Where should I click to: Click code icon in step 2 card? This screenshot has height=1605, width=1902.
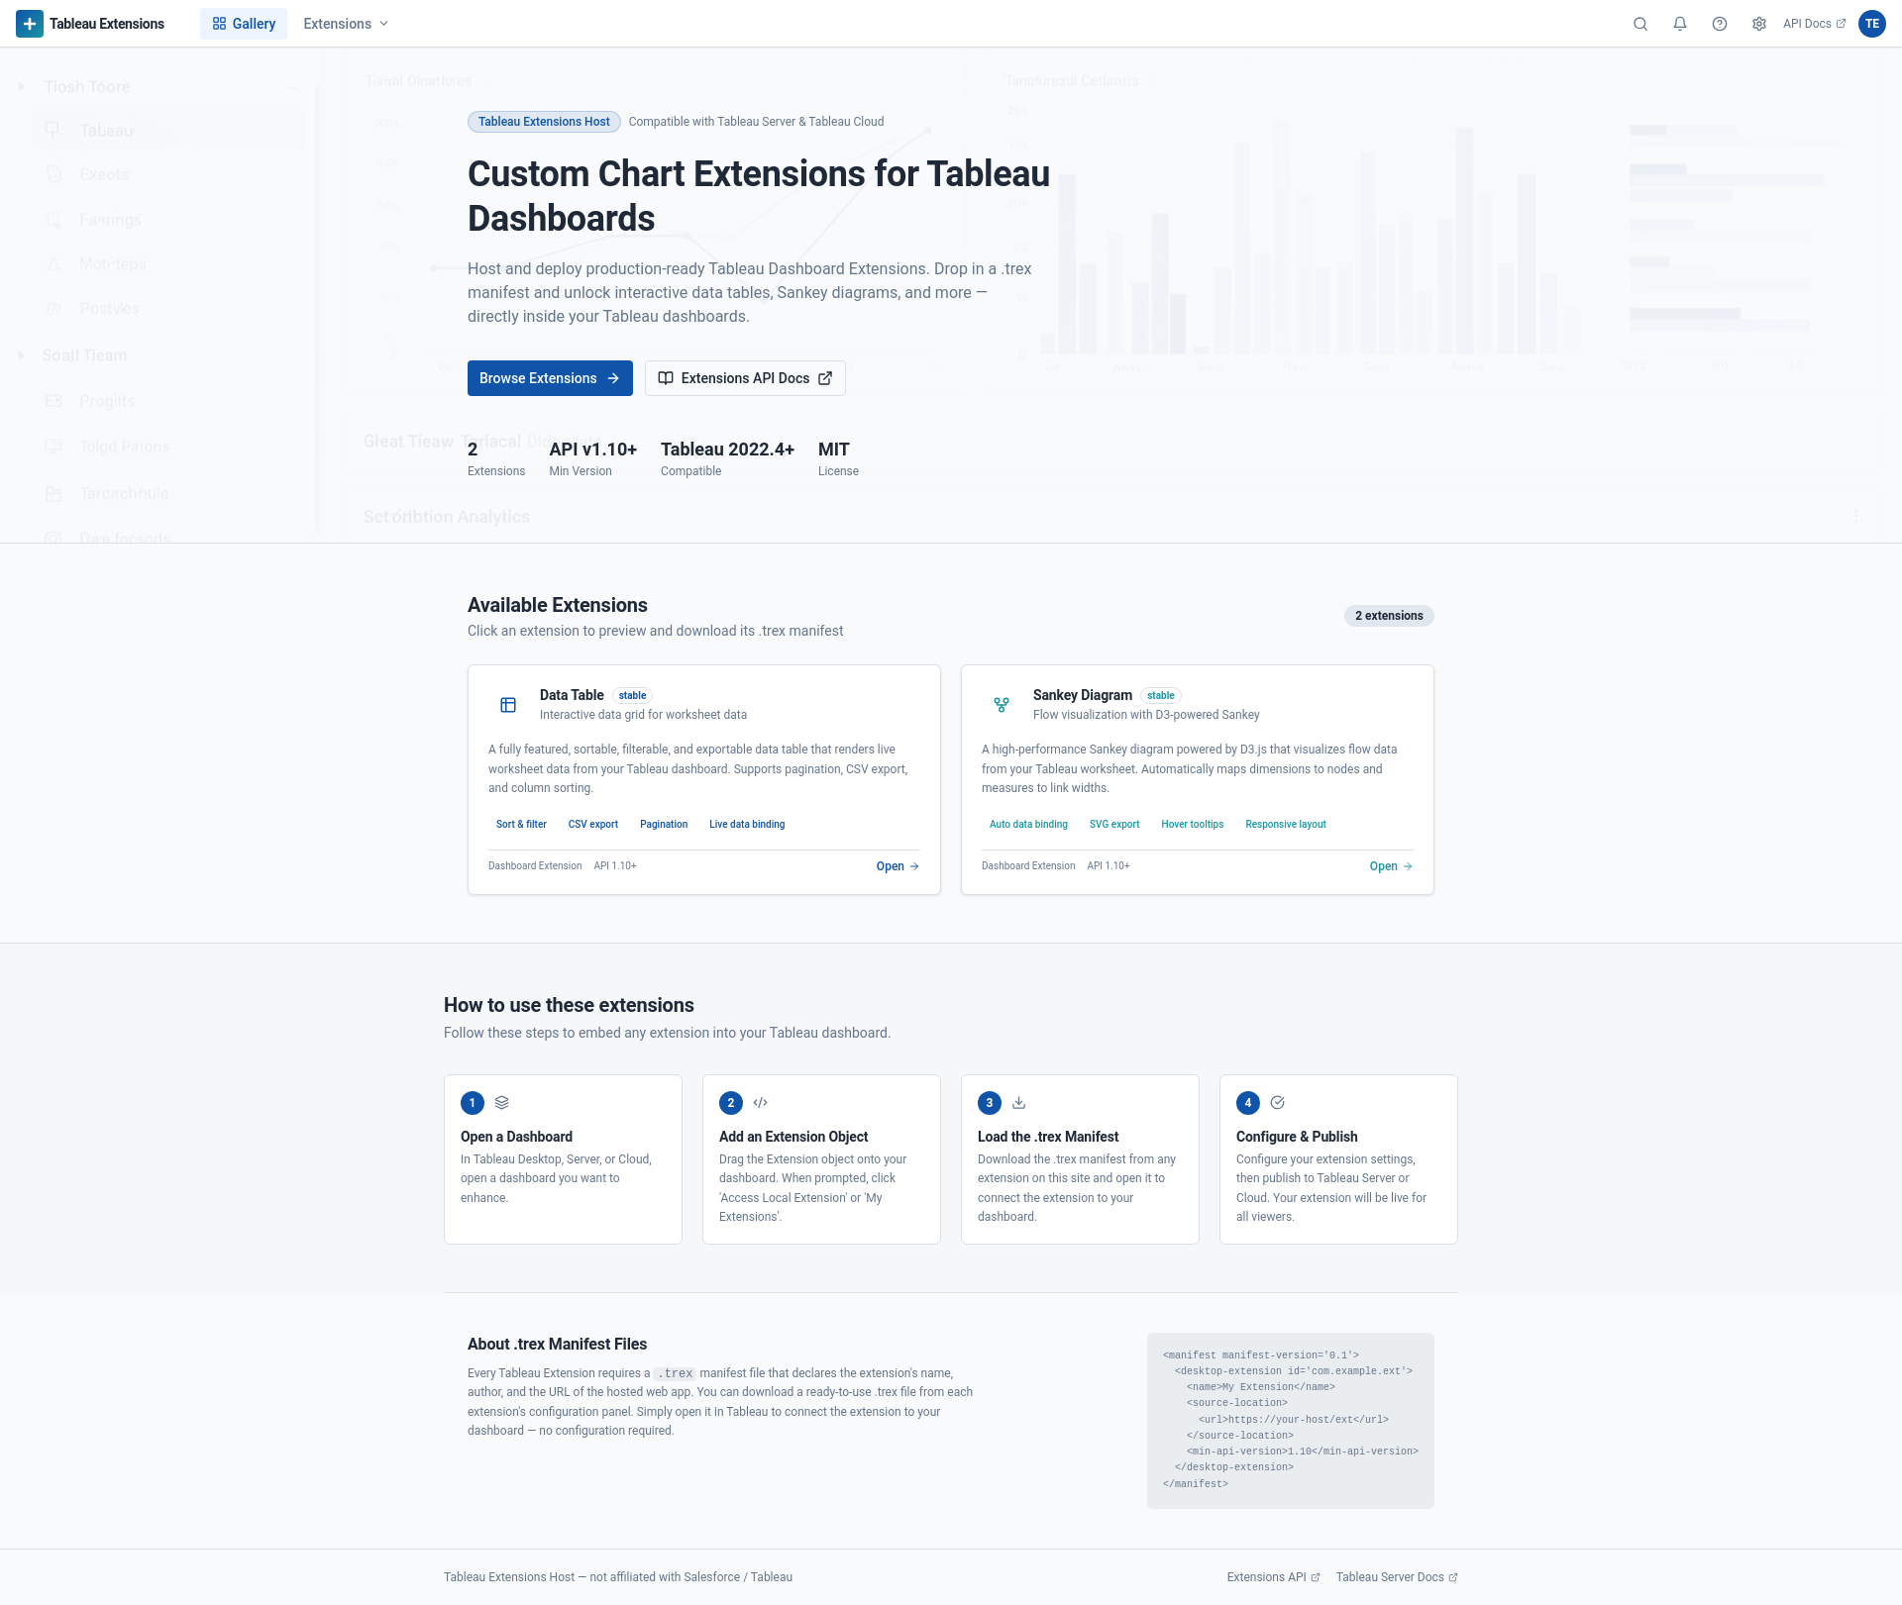(760, 1102)
